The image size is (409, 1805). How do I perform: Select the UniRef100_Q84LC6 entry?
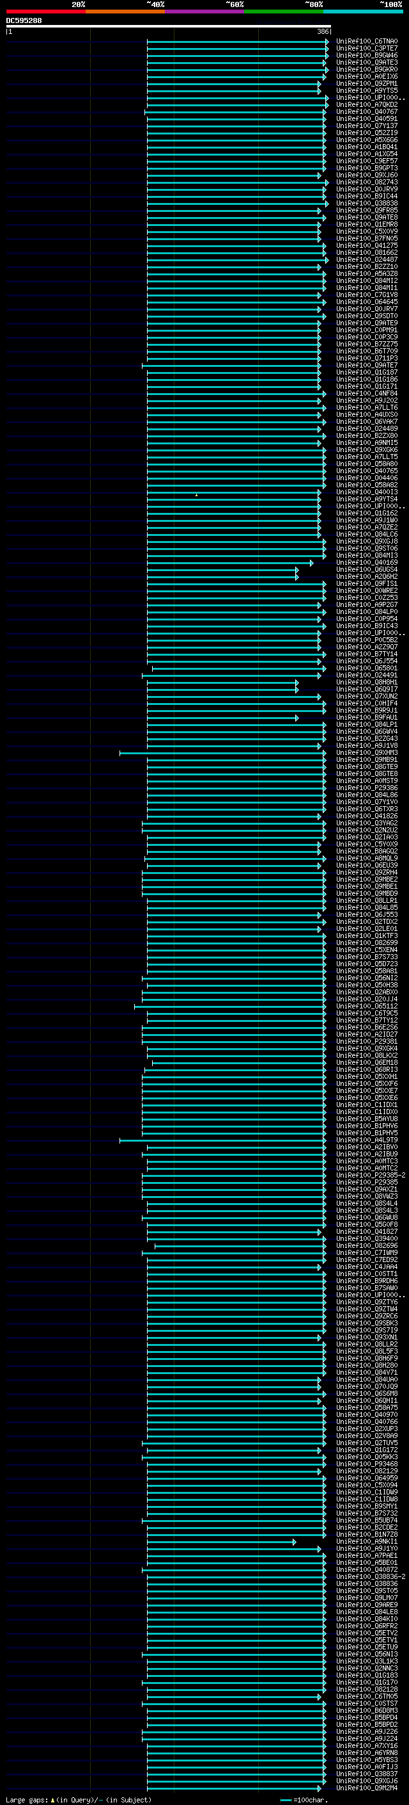pos(367,534)
